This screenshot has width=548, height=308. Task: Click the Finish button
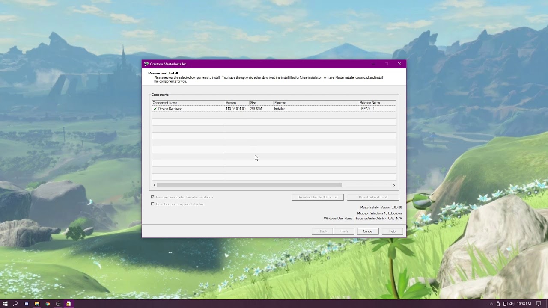(x=344, y=231)
